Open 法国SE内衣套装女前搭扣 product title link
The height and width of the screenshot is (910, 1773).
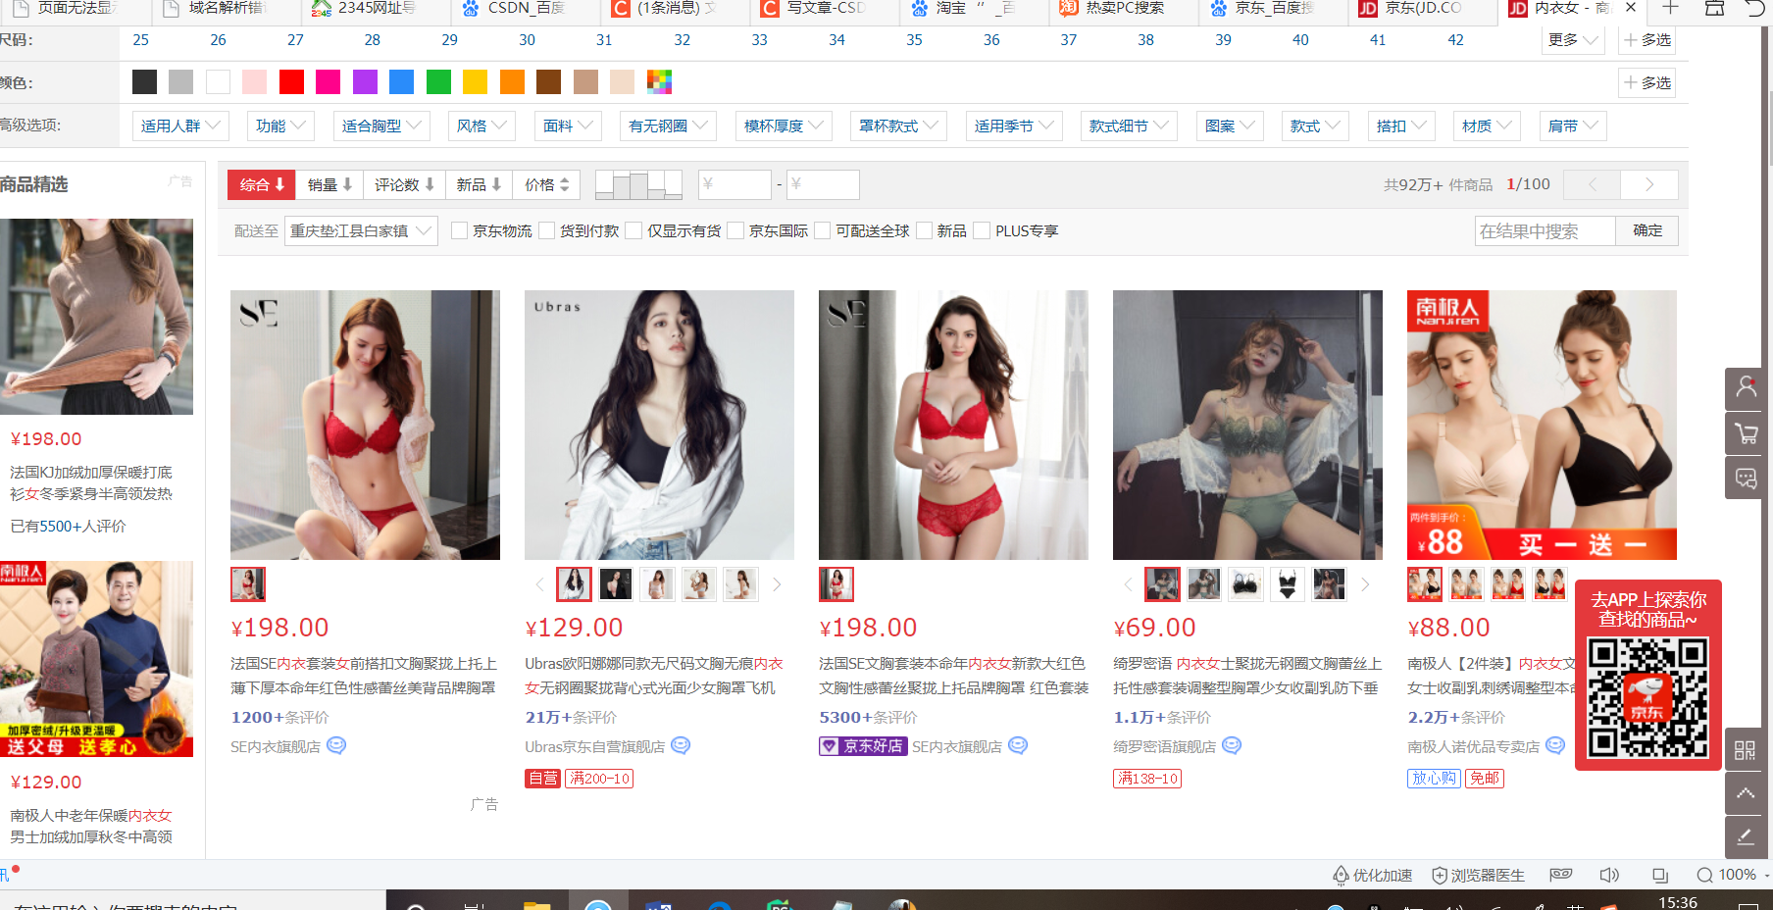[364, 676]
